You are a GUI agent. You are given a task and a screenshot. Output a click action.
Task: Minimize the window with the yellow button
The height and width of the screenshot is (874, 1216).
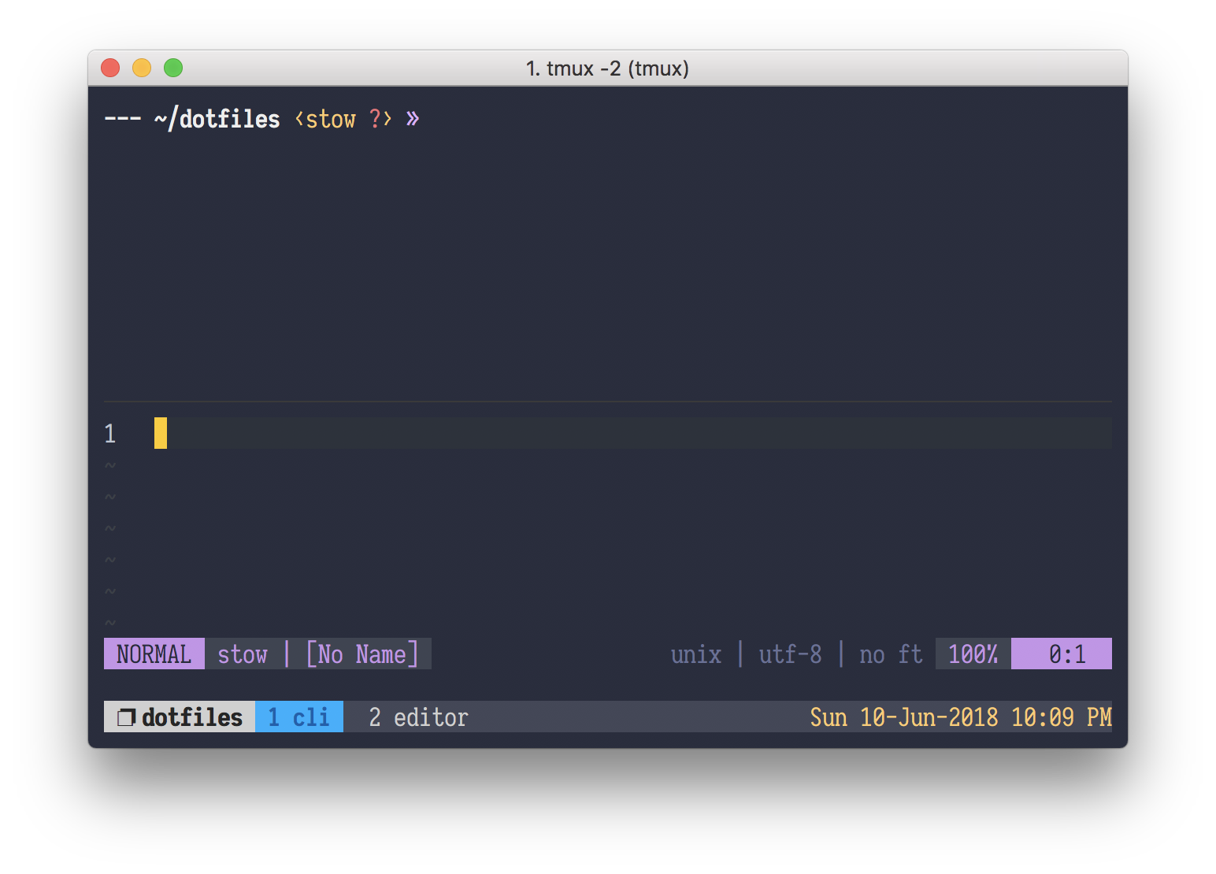pyautogui.click(x=142, y=69)
